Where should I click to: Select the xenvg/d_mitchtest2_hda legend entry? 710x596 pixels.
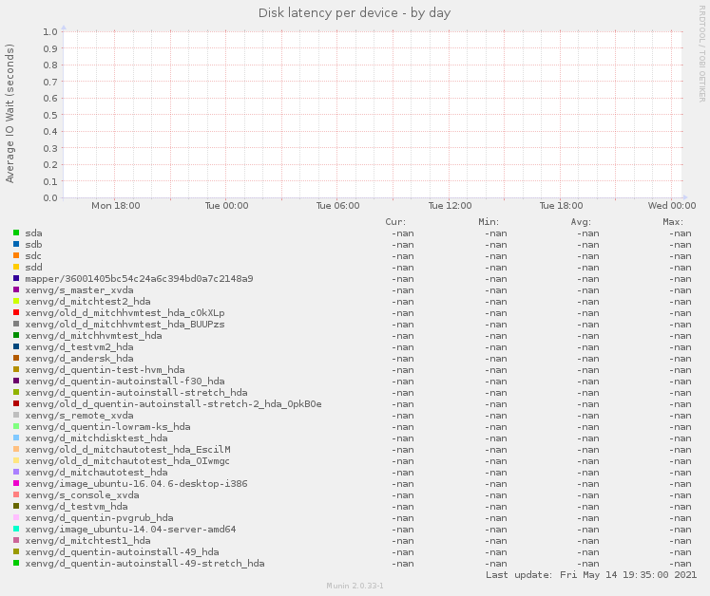coord(87,301)
